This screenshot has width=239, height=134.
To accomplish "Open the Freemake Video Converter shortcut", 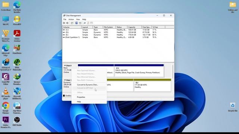I will 6,36.
